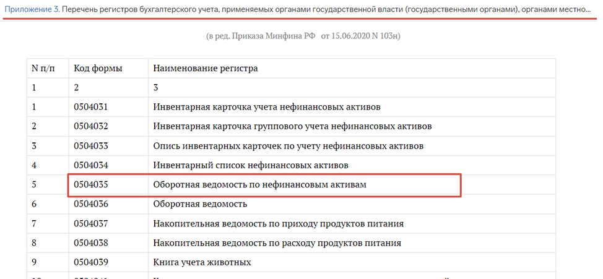Select the Книга учета животных row

click(291, 262)
